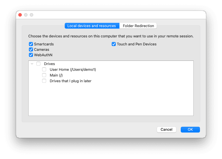Check the top-level Drives checkbox
Viewport: 222px width, 159px height.
point(38,64)
